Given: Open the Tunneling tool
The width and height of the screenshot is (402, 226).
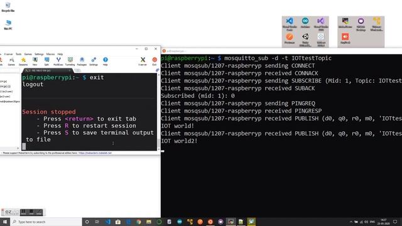Looking at the screenshot, I should click(70, 62).
